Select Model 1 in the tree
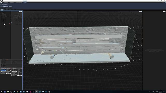This screenshot has height=93, width=166. click(x=4, y=17)
